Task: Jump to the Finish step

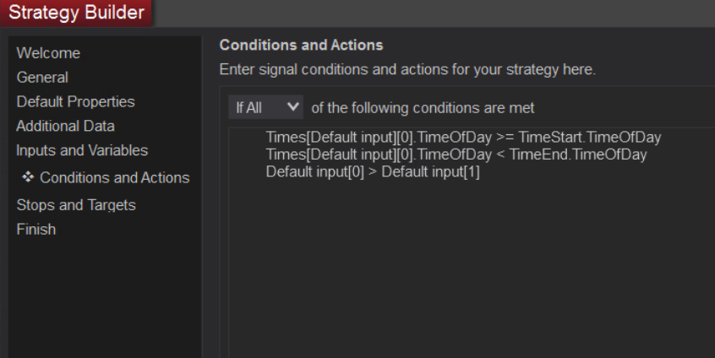Action: click(x=35, y=230)
